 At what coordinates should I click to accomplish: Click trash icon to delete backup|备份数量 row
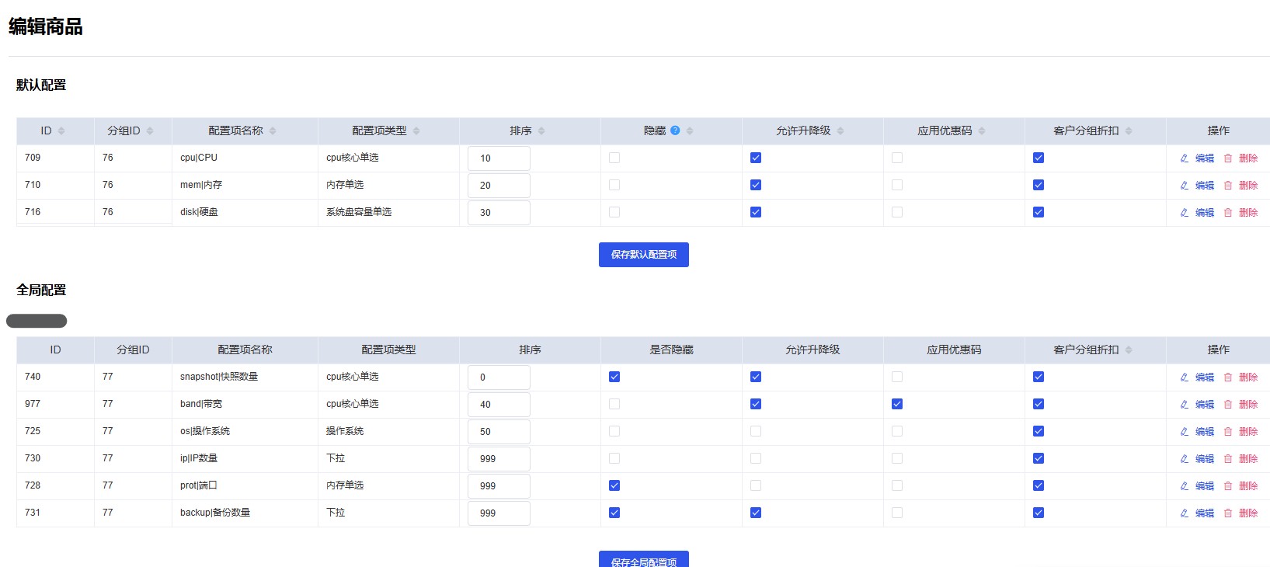[1228, 513]
